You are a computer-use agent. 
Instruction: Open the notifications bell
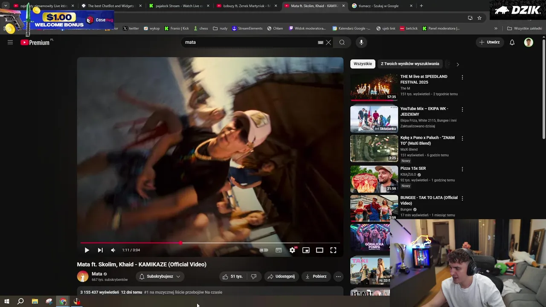point(512,42)
